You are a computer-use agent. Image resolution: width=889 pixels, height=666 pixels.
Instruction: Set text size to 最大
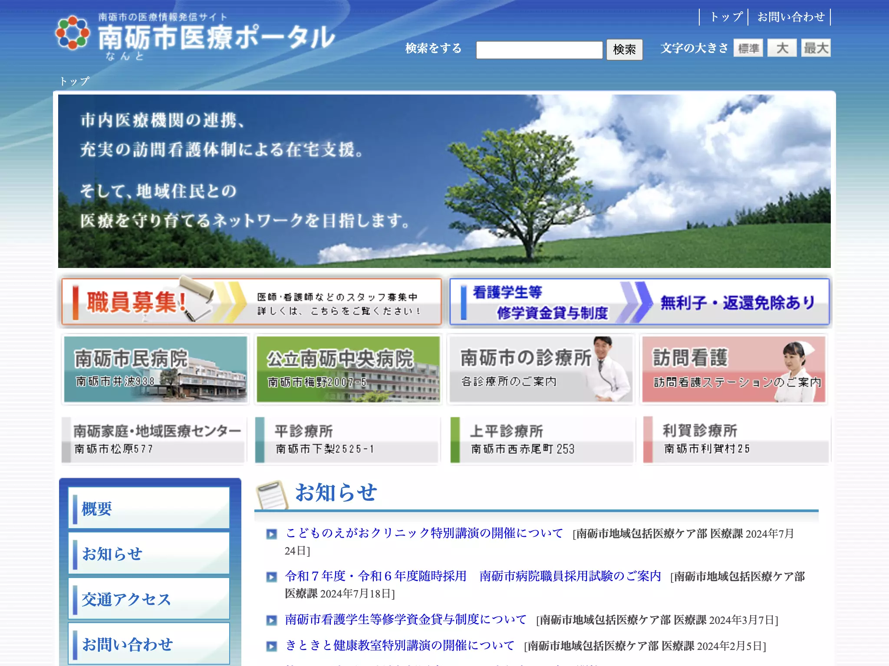[816, 48]
